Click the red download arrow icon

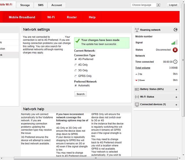click(x=136, y=80)
